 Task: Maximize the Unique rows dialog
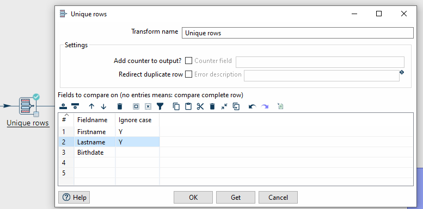point(379,14)
